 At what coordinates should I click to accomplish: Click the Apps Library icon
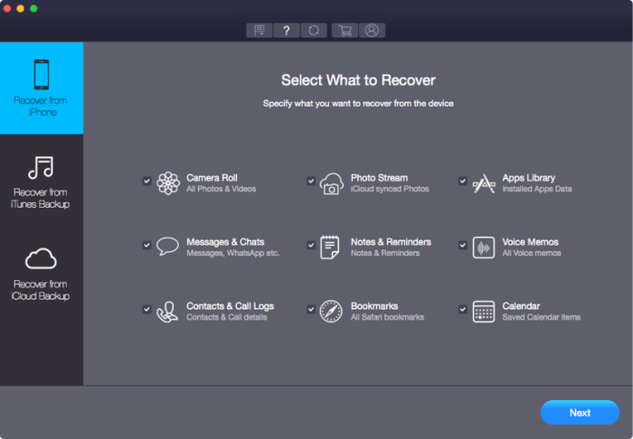coord(484,183)
